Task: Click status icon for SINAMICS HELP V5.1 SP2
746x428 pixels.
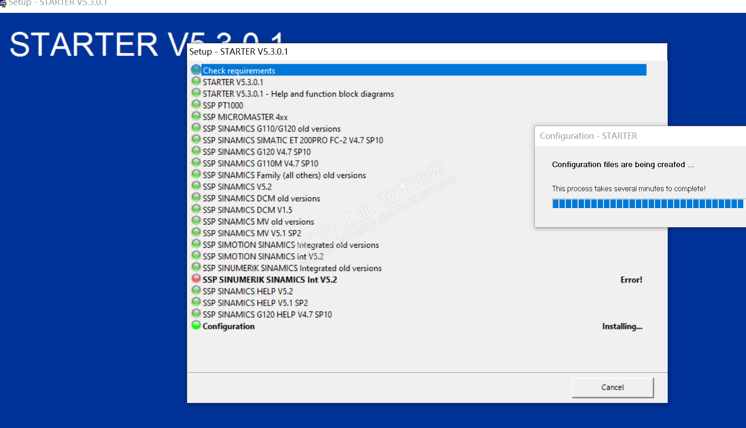Action: [196, 301]
